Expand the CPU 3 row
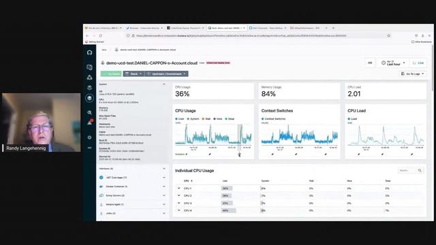This screenshot has width=436, height=245. point(178,203)
